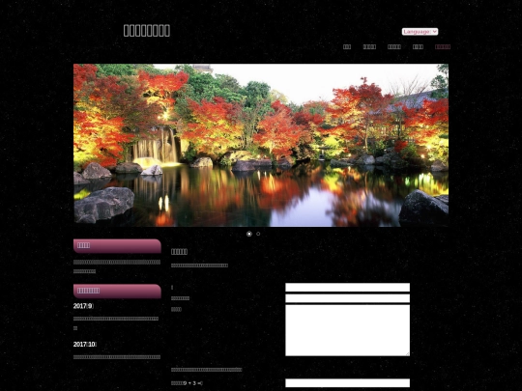Viewport: 522px width, 391px height.
Task: Click inside the large message textarea
Action: tap(348, 330)
